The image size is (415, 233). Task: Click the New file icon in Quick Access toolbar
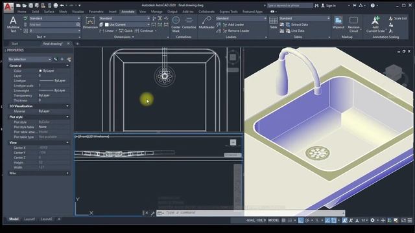18,5
